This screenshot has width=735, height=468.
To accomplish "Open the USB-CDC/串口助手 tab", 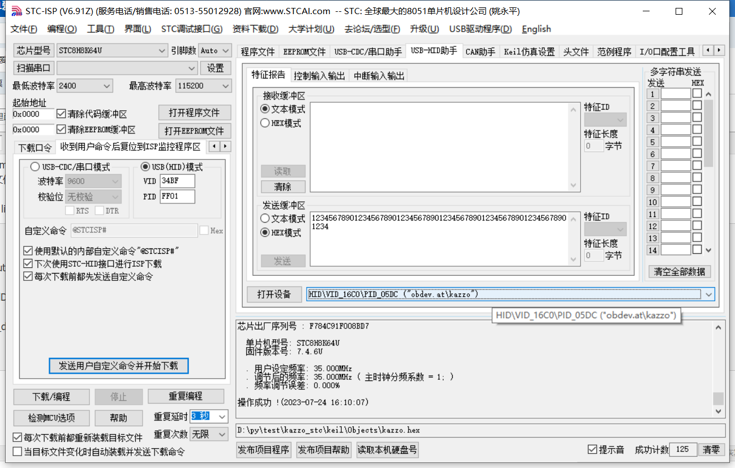I will (x=368, y=51).
